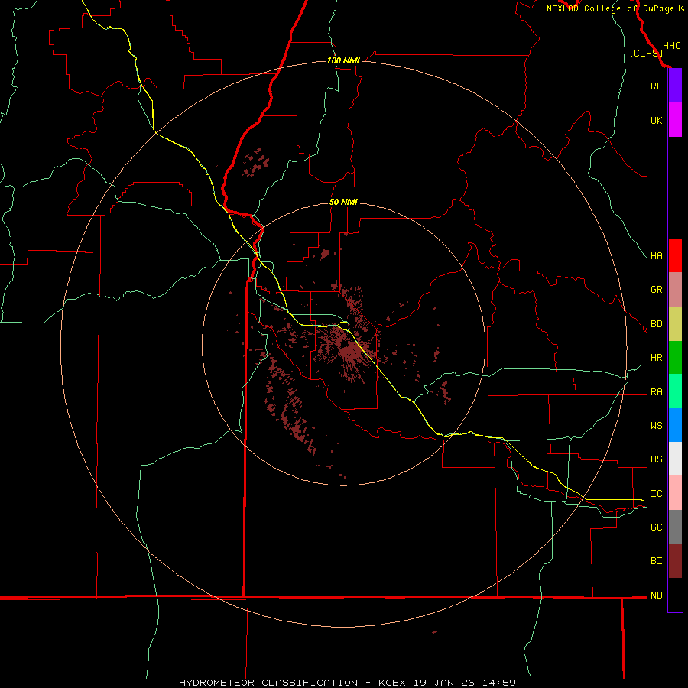688x688 pixels.
Task: Click the HYDROMETEOR CLASSIFICATION title text
Action: 268,683
